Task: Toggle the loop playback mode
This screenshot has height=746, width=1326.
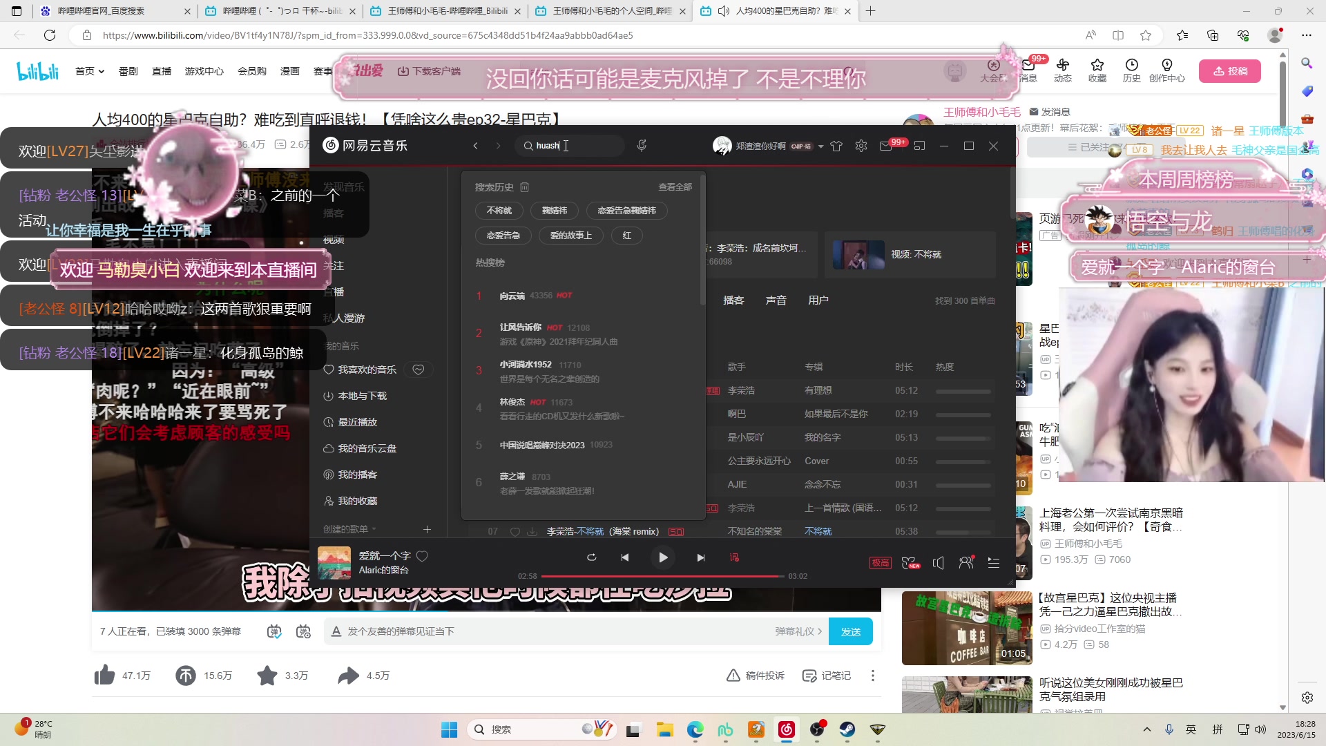Action: click(x=592, y=557)
